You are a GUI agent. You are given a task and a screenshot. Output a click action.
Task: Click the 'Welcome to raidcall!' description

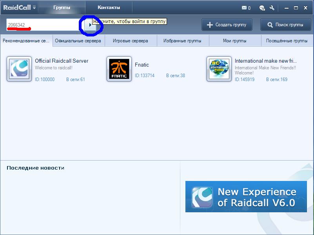coord(54,68)
